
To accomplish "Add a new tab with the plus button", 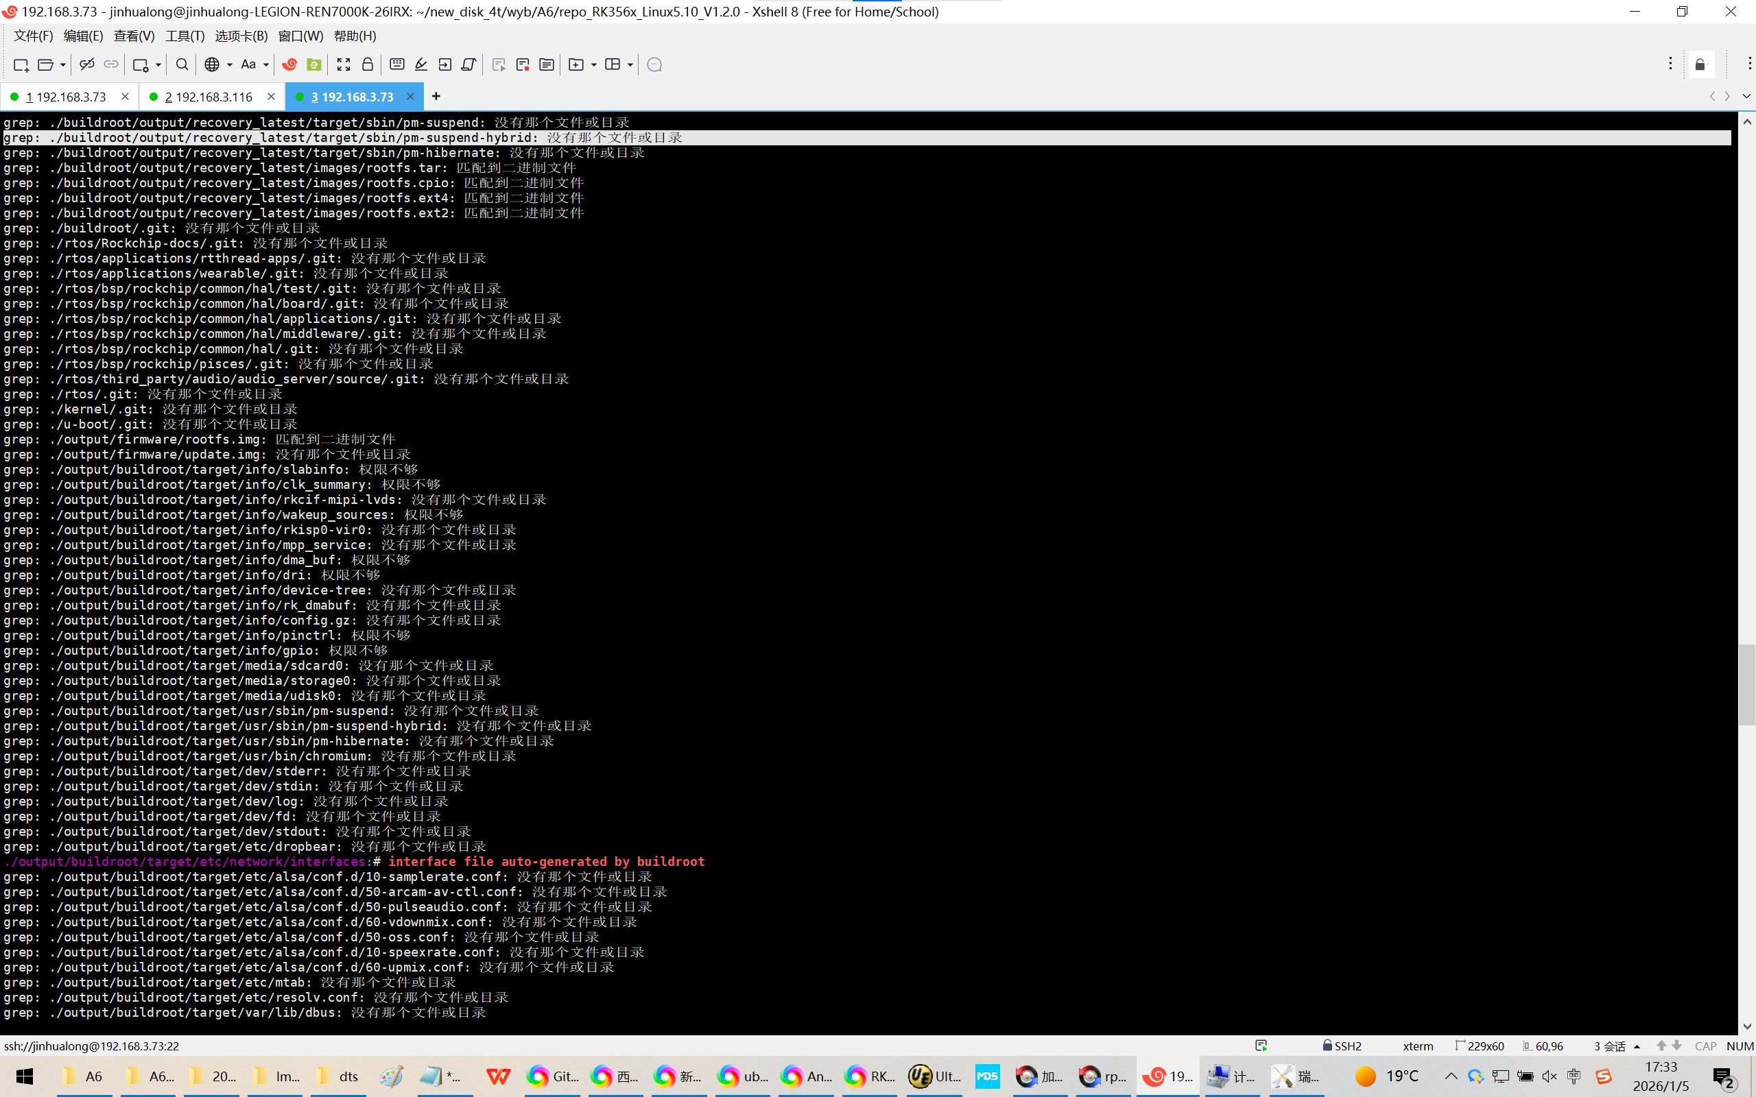I will coord(436,97).
